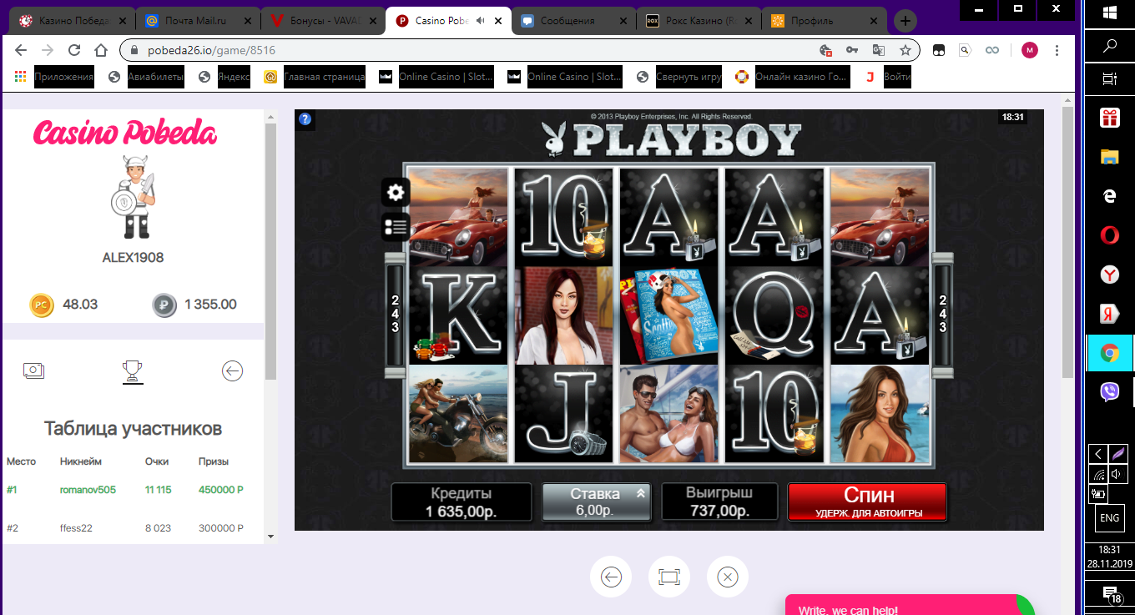Open Windows taskbar search
Image resolution: width=1135 pixels, height=615 pixels.
pyautogui.click(x=1109, y=46)
